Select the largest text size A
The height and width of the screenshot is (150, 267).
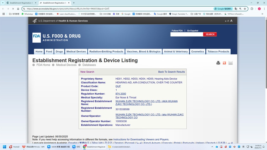[231, 21]
